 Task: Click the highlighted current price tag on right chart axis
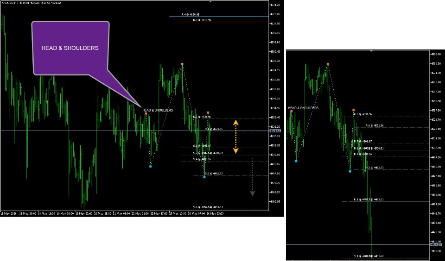click(x=436, y=244)
